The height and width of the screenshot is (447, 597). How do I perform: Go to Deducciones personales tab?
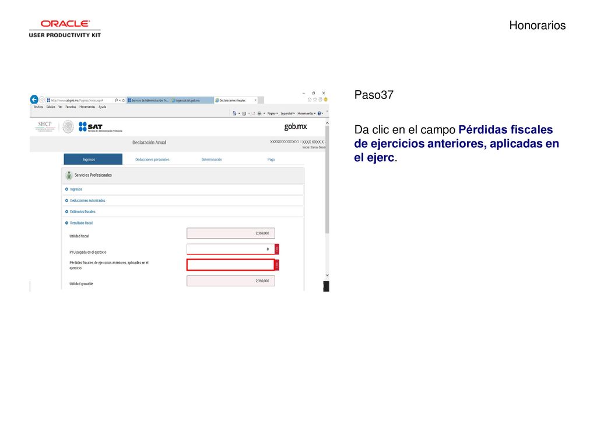coord(152,159)
